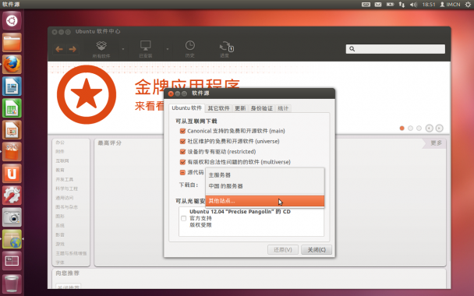
Task: Click the battery indicator in top panel
Action: point(391,5)
